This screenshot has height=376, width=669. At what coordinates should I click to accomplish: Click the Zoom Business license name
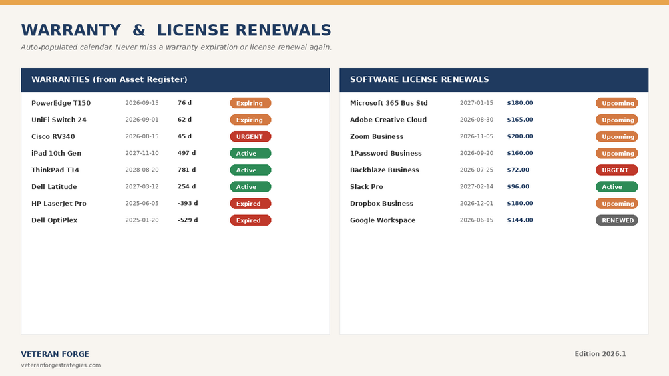tap(377, 136)
